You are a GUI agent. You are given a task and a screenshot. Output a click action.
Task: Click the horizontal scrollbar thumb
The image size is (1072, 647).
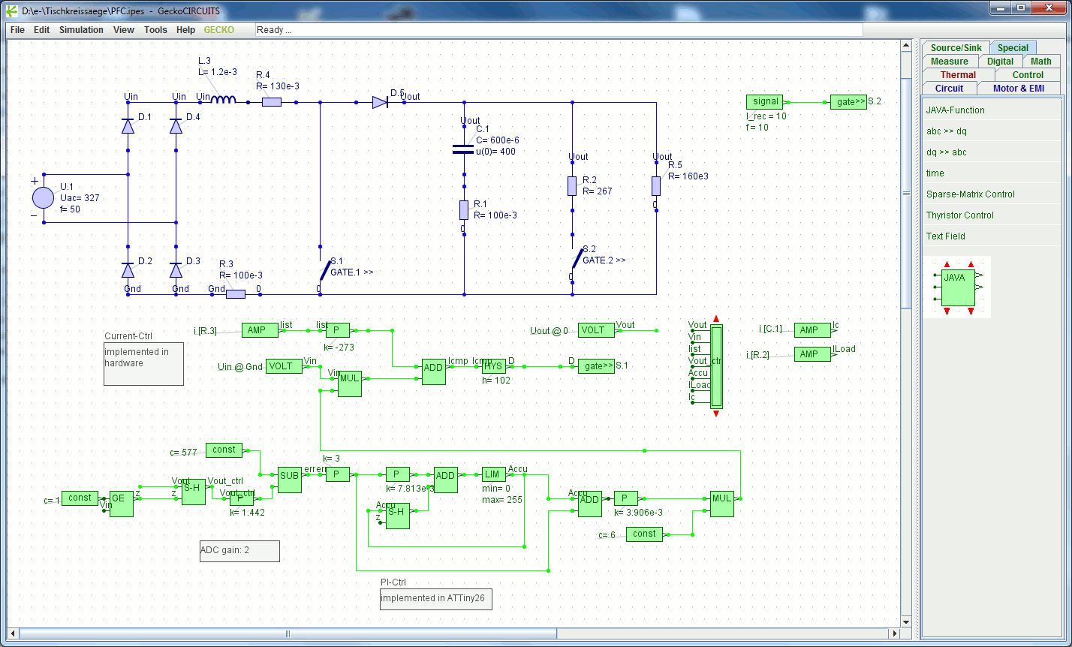point(287,633)
